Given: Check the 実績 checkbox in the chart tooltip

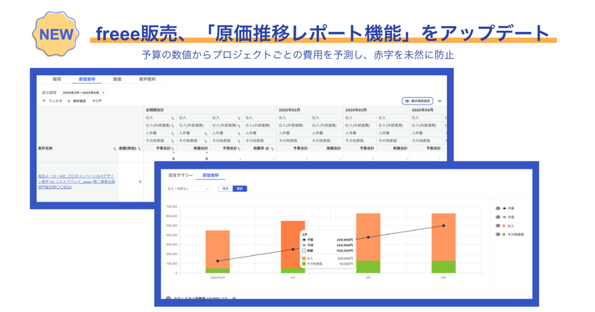Looking at the screenshot, I should click(303, 251).
